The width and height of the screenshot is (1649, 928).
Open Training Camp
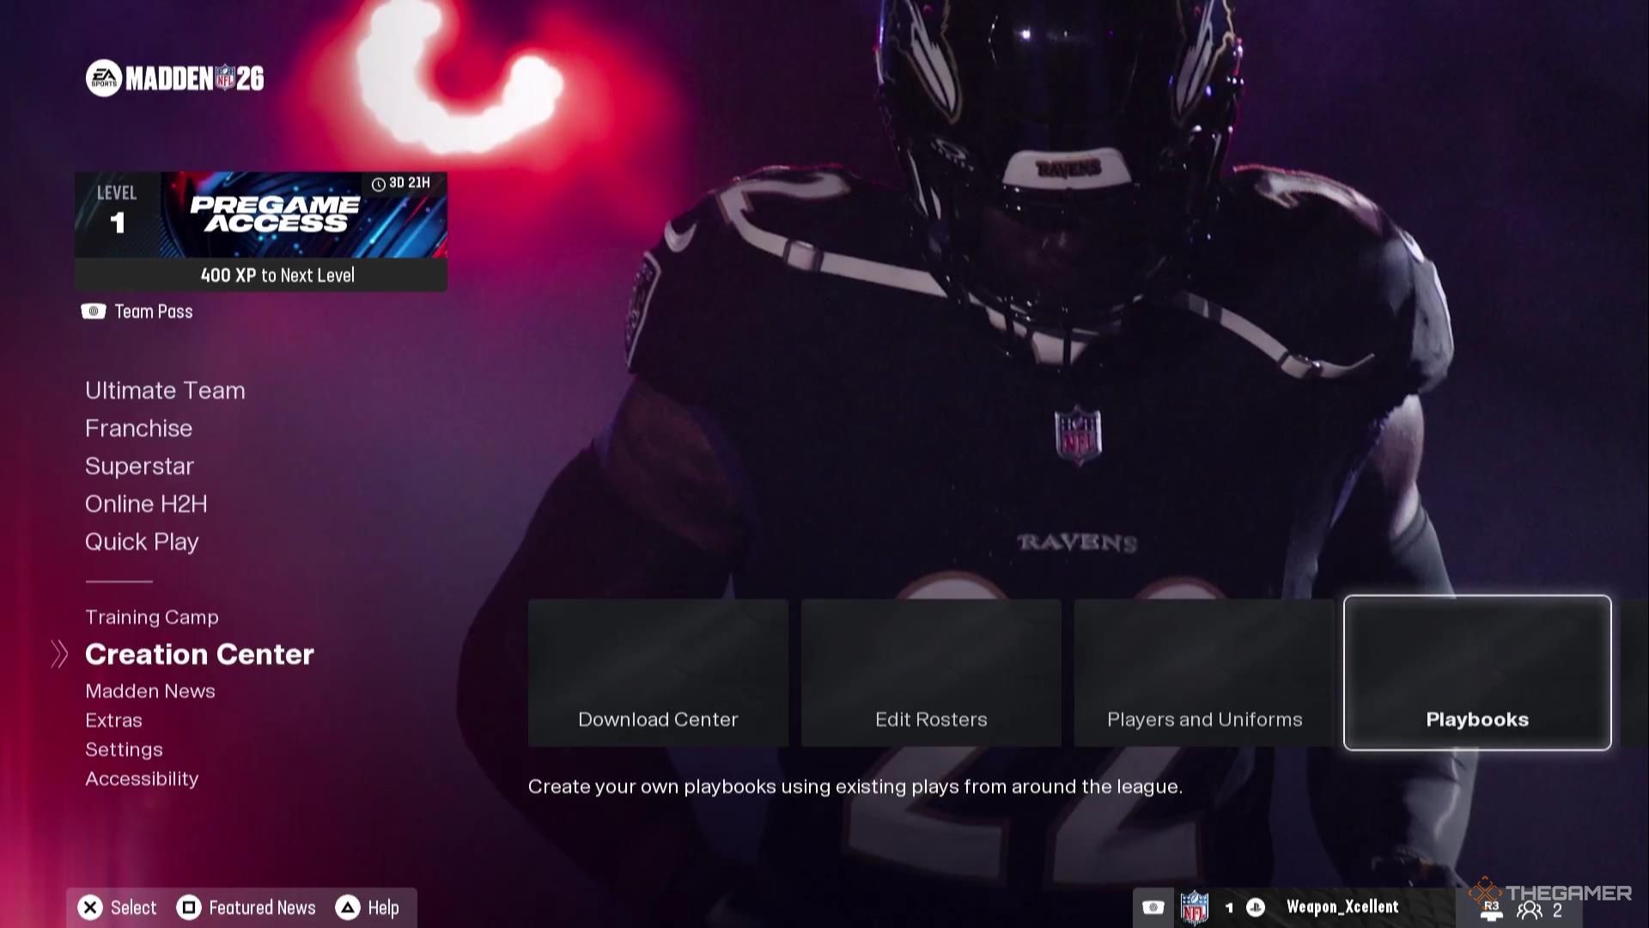152,617
